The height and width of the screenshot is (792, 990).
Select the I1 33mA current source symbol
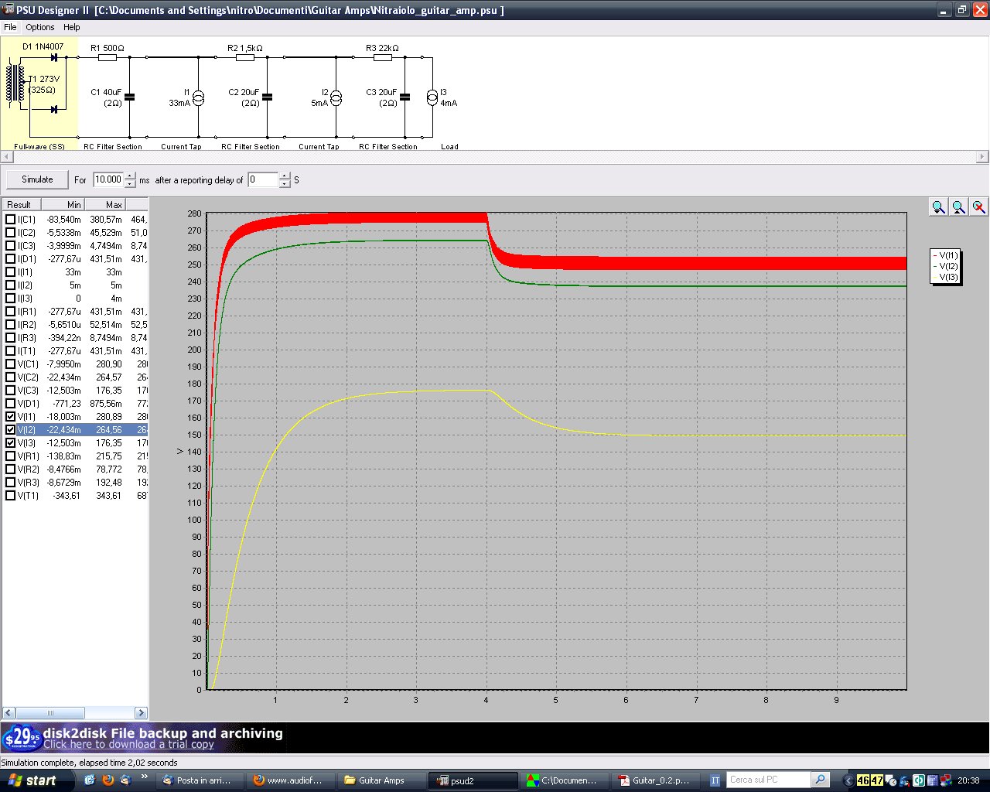[198, 97]
